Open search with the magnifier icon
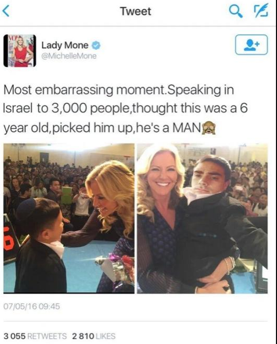 (236, 11)
